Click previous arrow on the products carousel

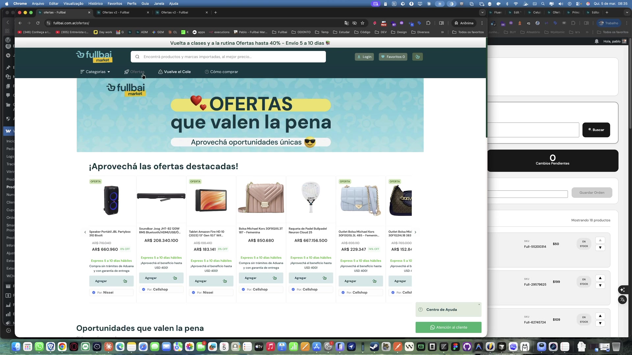point(85,232)
